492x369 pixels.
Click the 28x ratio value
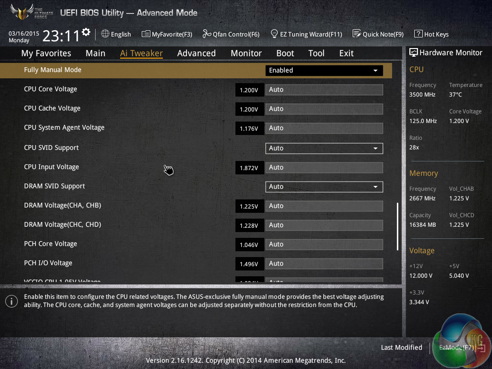414,147
